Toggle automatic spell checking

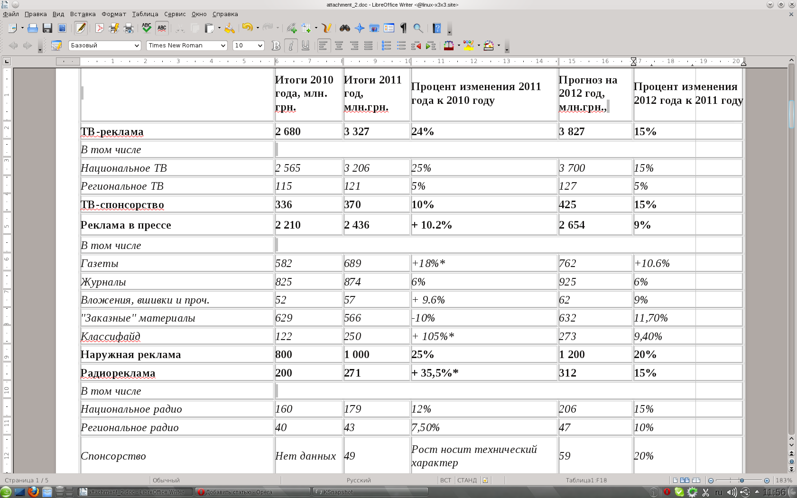162,28
